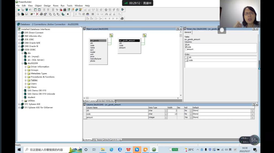This screenshot has width=274, height=153.
Task: Open the Null dropdown for zth column
Action: pyautogui.click(x=191, y=111)
